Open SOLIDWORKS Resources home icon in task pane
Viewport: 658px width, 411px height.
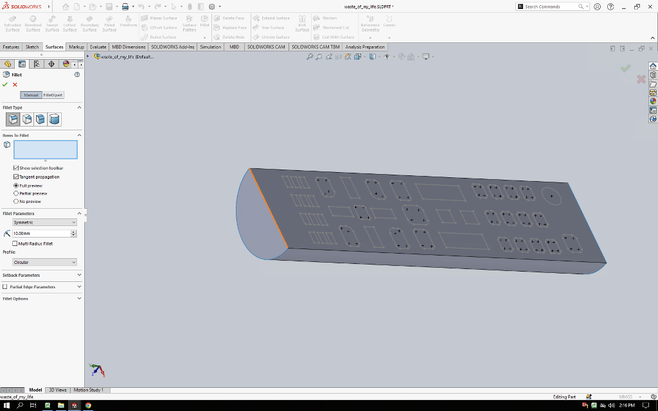point(653,66)
